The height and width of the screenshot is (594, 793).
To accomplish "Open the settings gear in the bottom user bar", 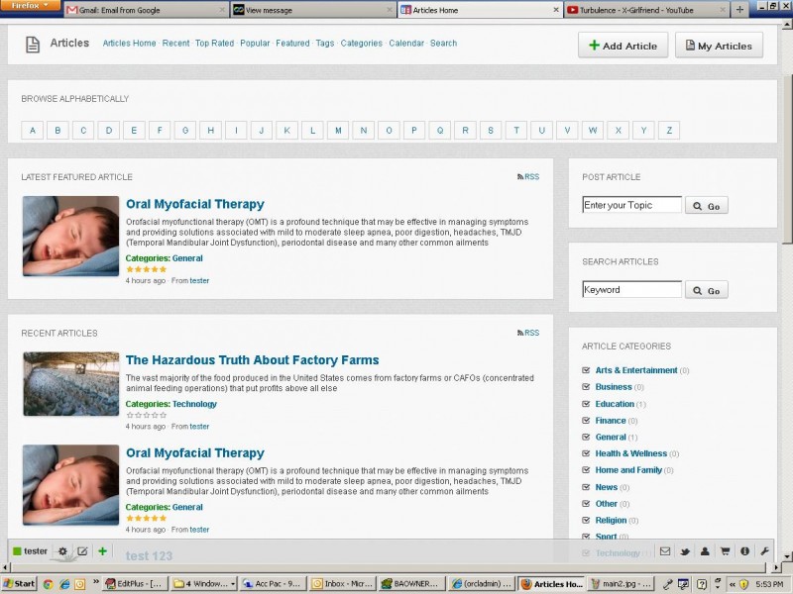I will click(62, 551).
